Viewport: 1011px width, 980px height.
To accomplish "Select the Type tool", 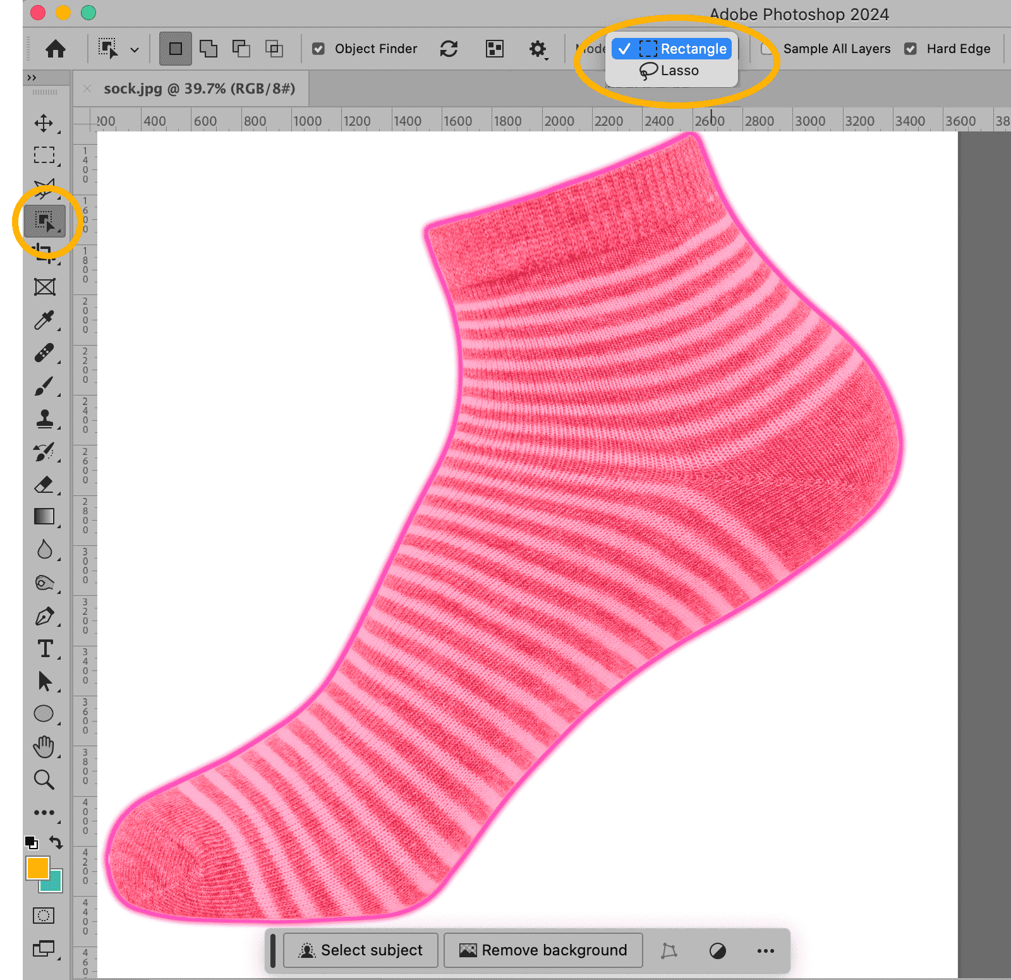I will click(45, 649).
